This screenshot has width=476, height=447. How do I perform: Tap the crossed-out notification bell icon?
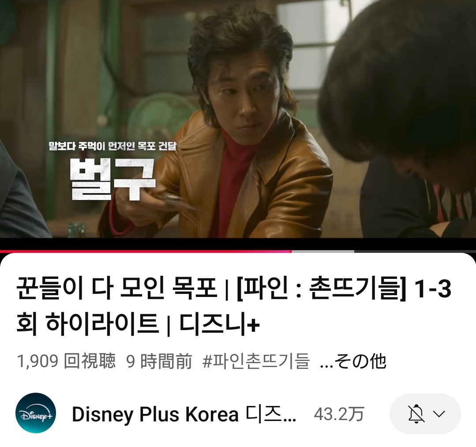pyautogui.click(x=416, y=413)
